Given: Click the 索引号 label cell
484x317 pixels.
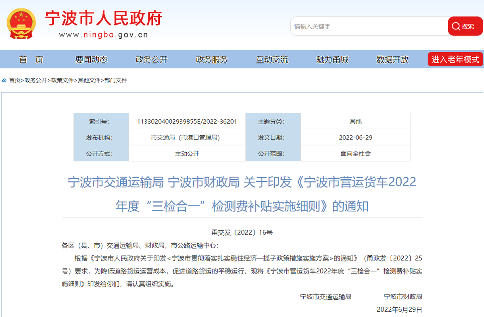Looking at the screenshot, I should coord(101,121).
